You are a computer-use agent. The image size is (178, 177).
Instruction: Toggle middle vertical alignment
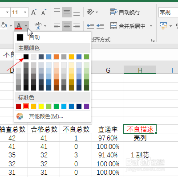67,12
